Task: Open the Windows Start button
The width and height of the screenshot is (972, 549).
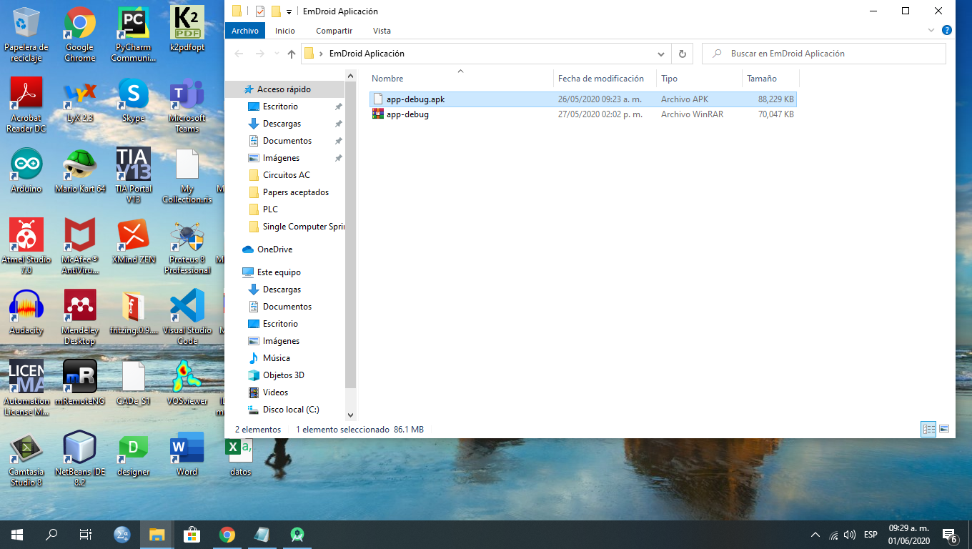Action: coord(17,534)
